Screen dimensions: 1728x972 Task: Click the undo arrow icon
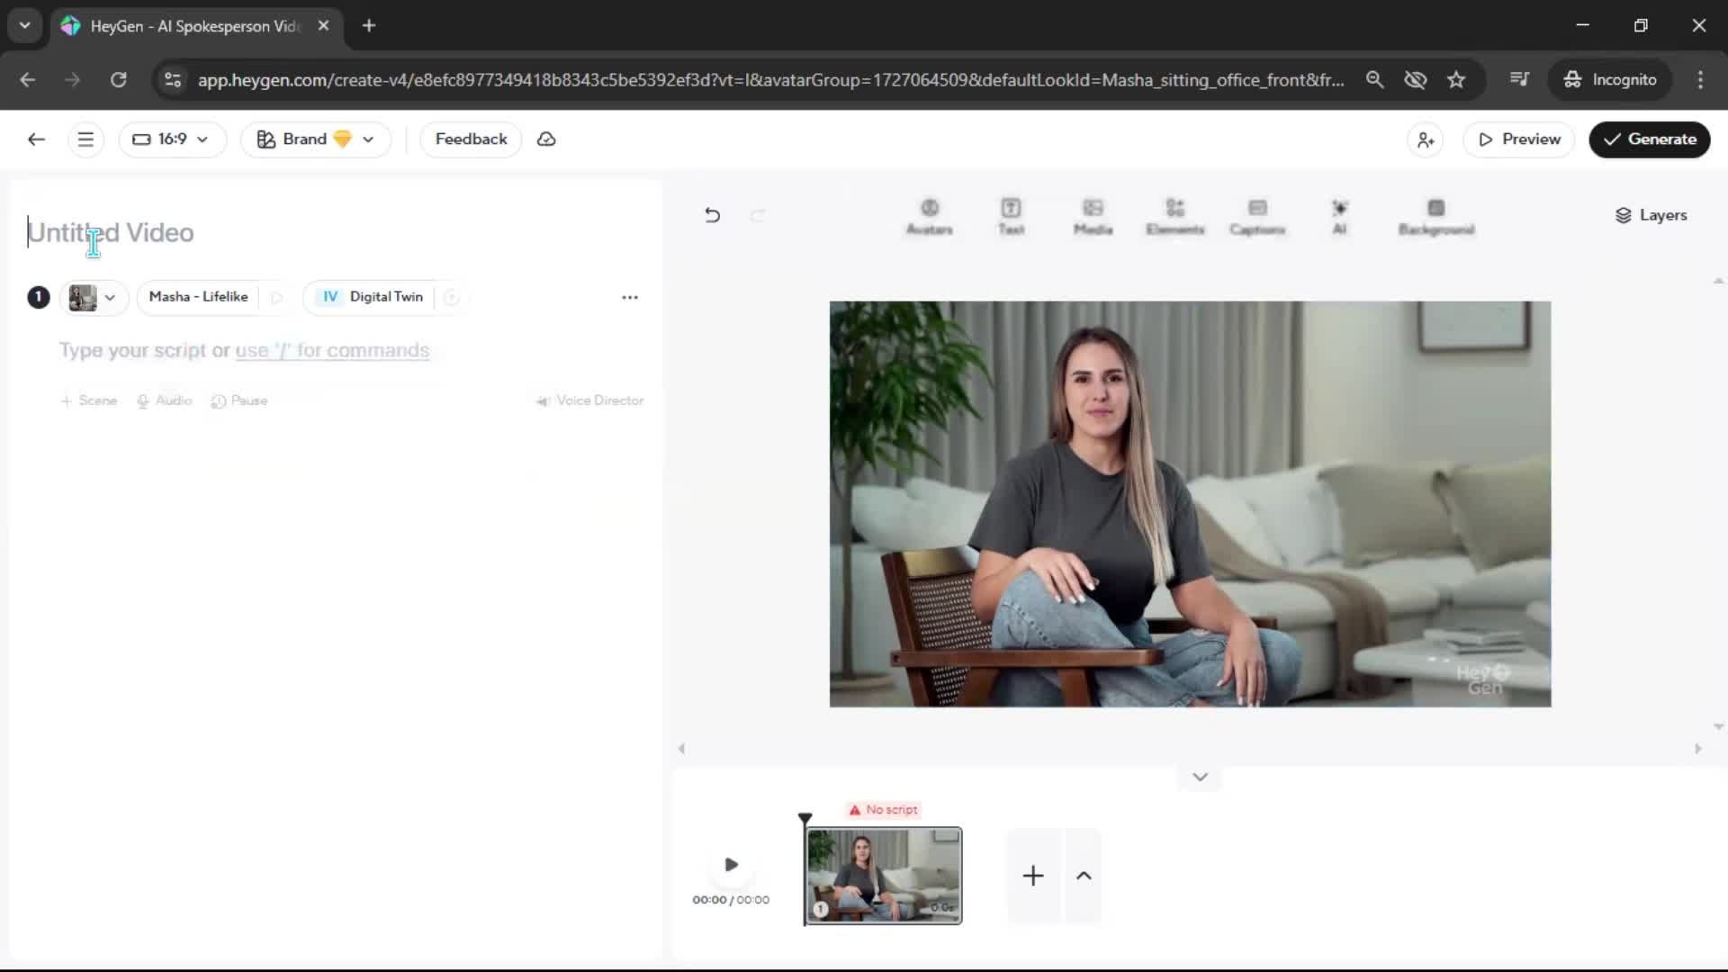click(712, 215)
